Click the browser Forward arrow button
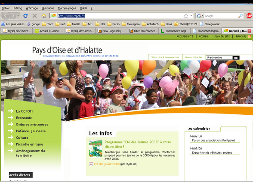Viewport: 253px width, 182px height. point(13,16)
